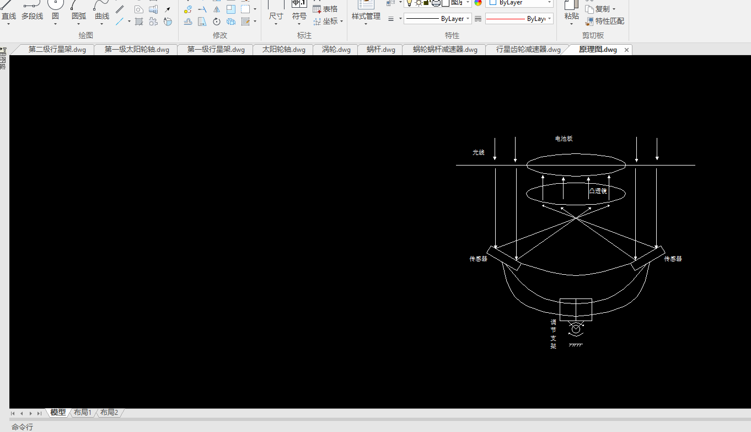The width and height of the screenshot is (751, 432).
Task: Toggle the layer light bulb on/off icon
Action: point(409,3)
